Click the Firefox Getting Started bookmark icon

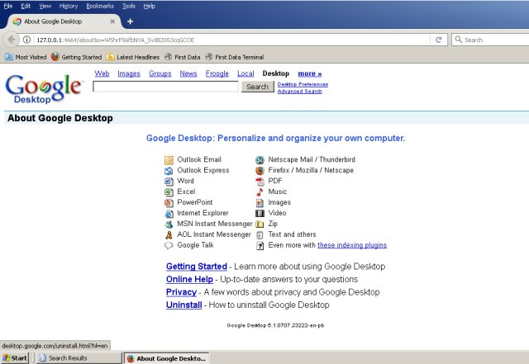(55, 57)
